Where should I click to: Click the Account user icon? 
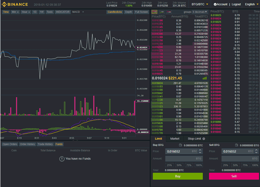click(x=215, y=4)
